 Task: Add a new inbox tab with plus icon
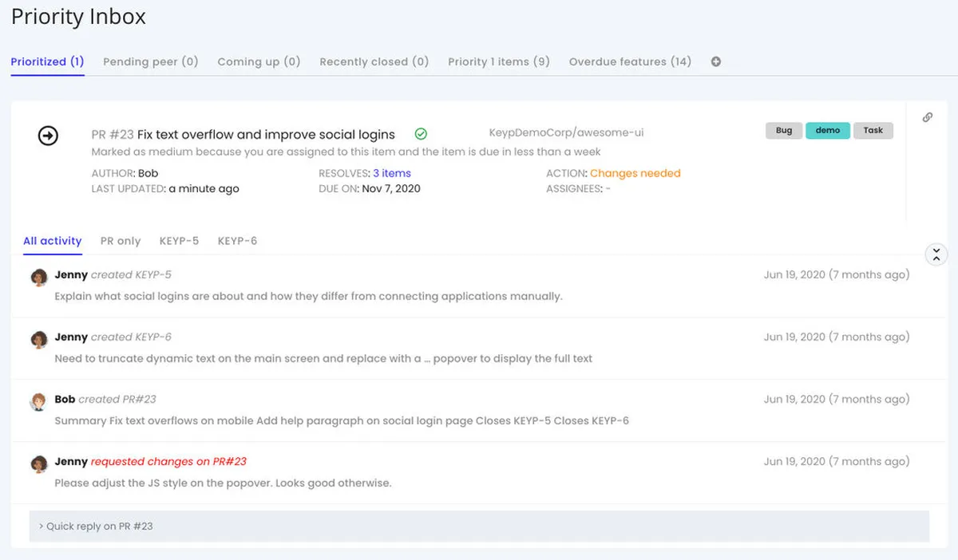coord(716,61)
